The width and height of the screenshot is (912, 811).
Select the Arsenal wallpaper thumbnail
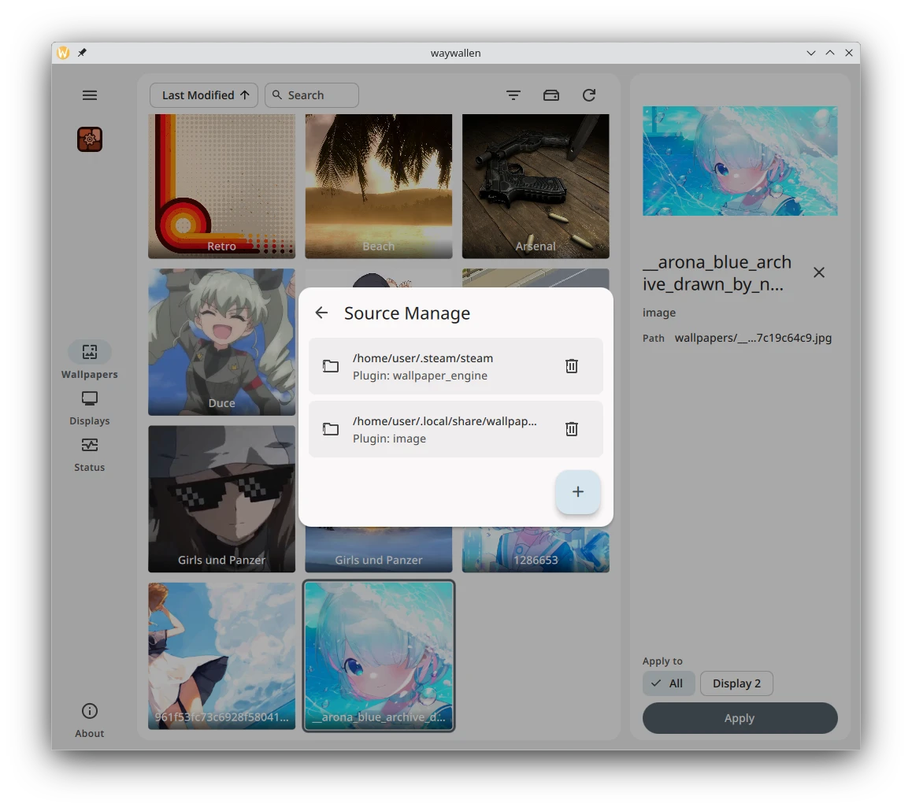(x=536, y=186)
